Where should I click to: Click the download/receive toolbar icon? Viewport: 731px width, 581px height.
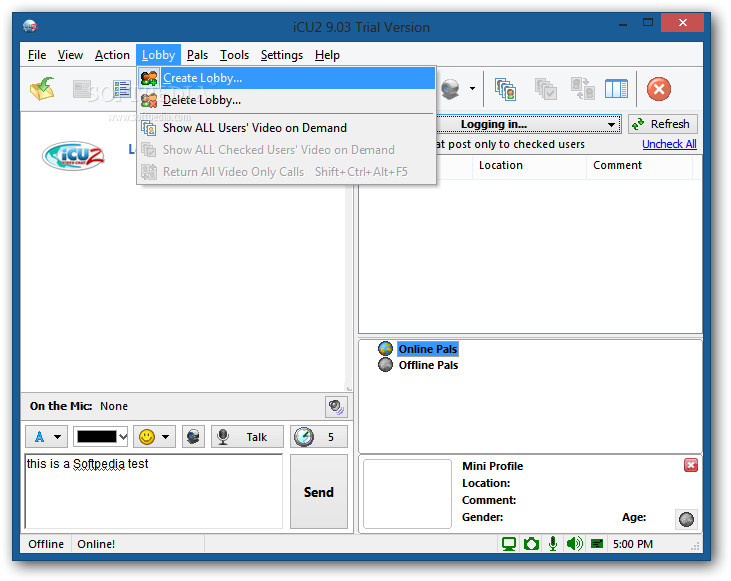click(x=42, y=89)
